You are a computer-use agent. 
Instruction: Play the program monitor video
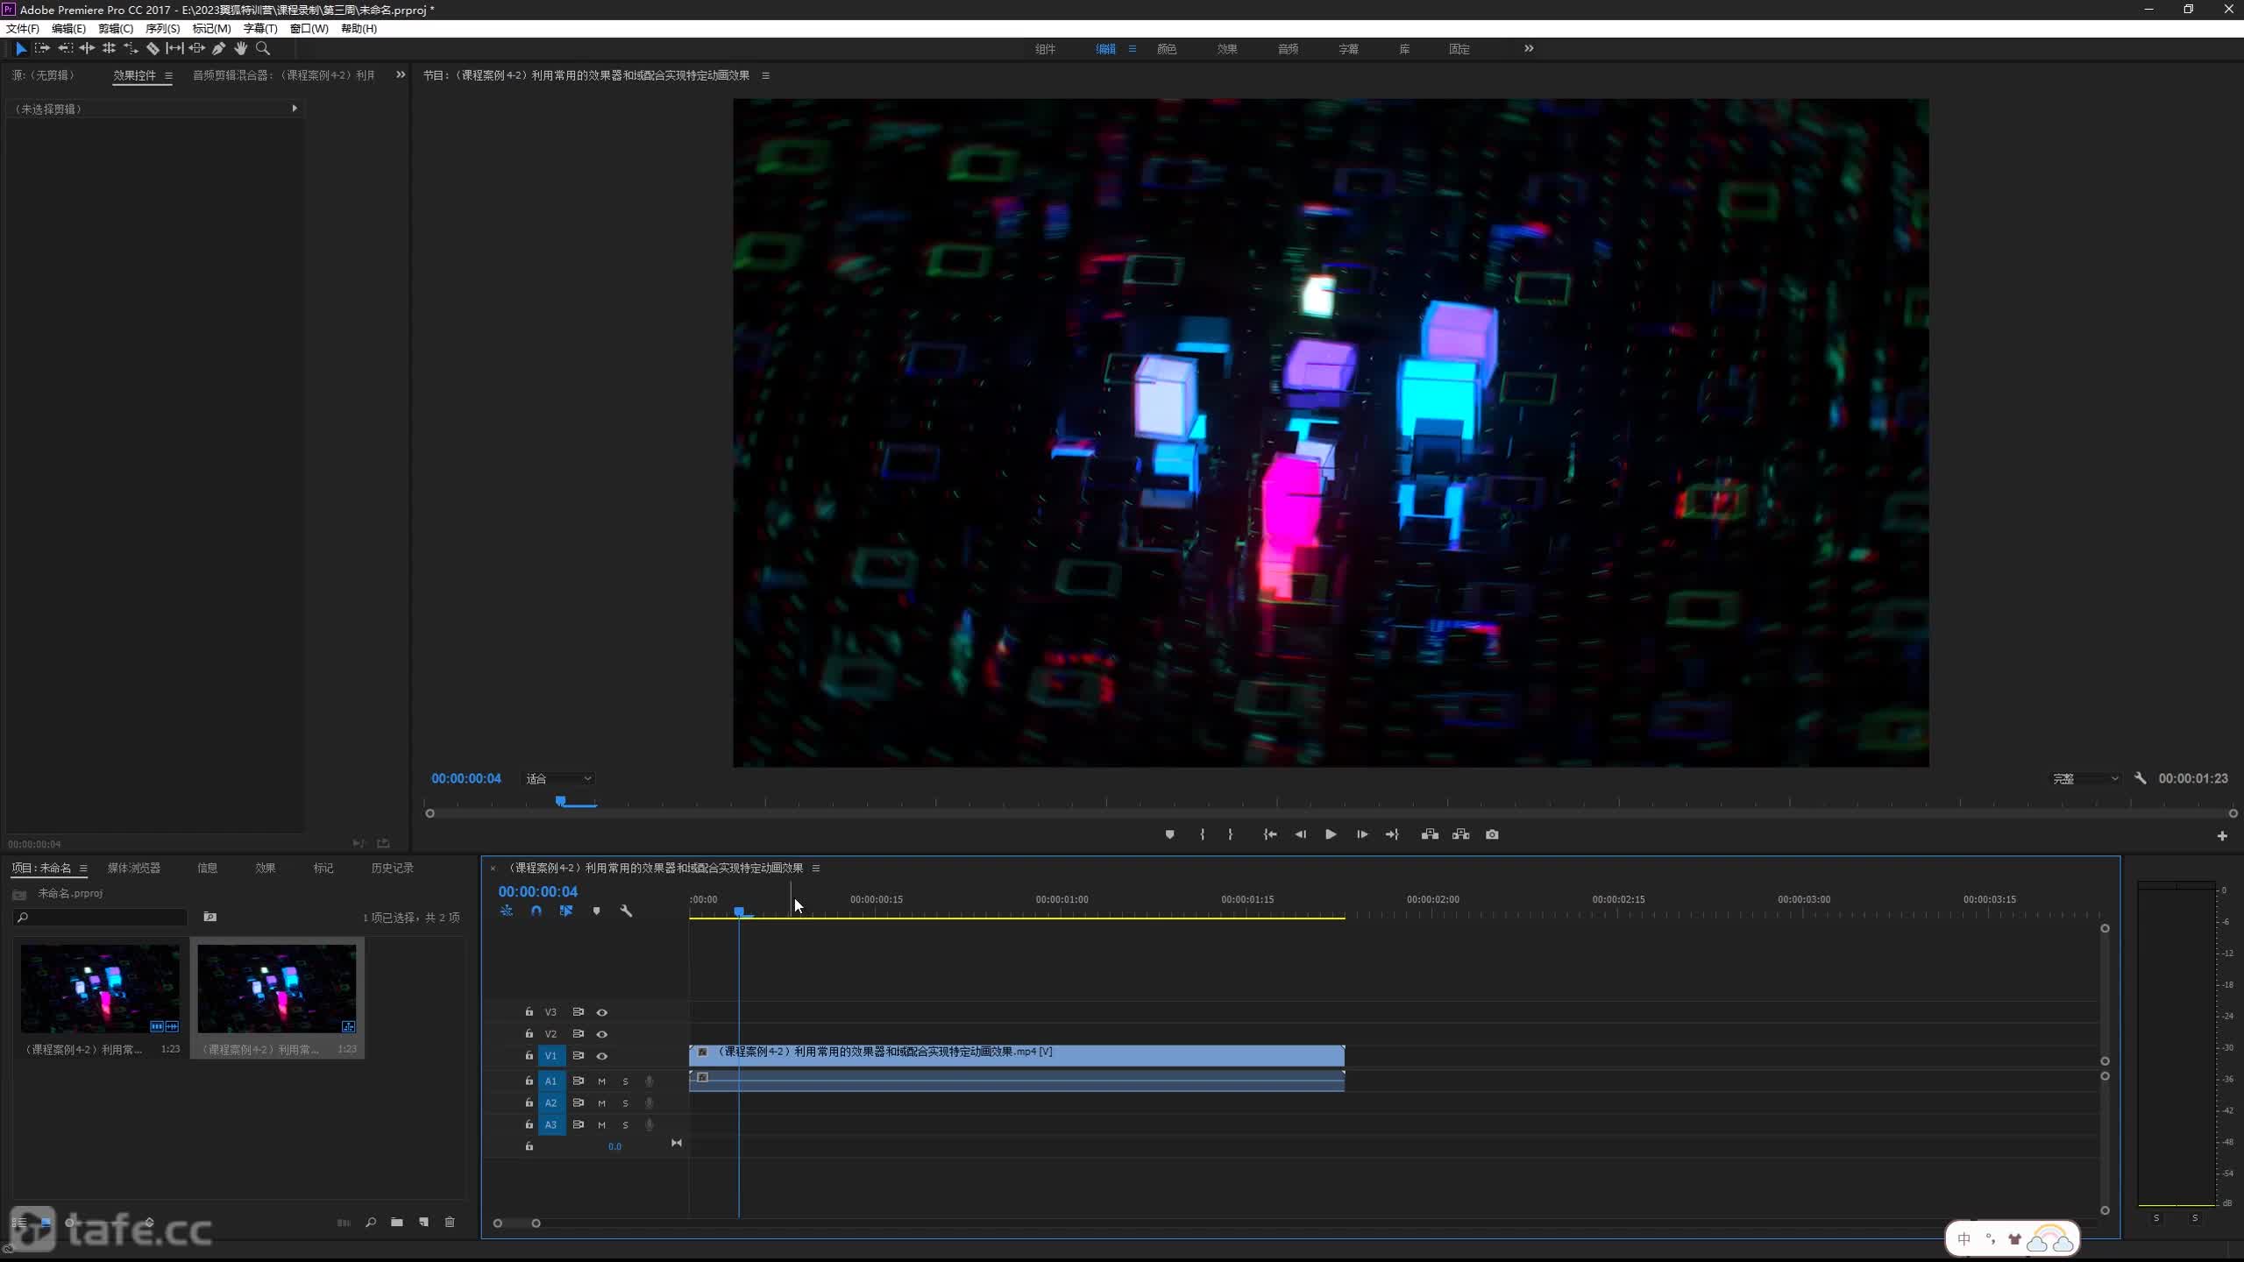coord(1331,834)
